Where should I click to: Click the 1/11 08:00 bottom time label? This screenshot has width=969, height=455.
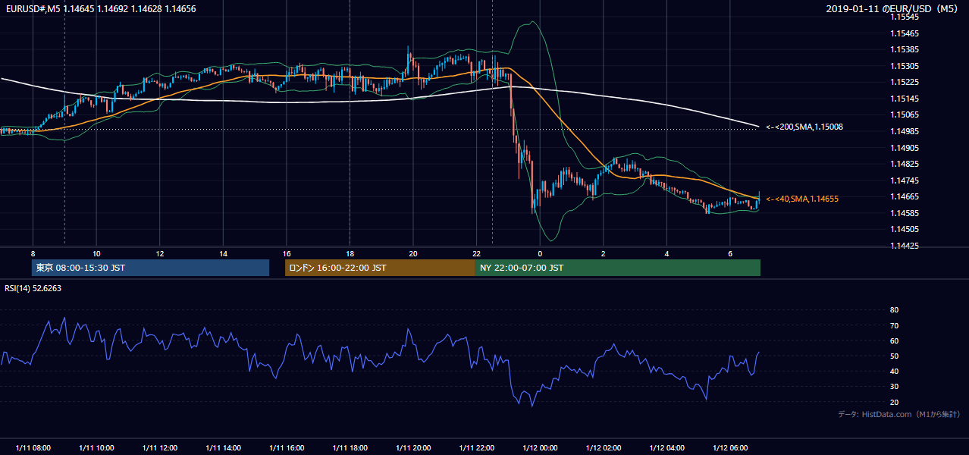[x=33, y=447]
